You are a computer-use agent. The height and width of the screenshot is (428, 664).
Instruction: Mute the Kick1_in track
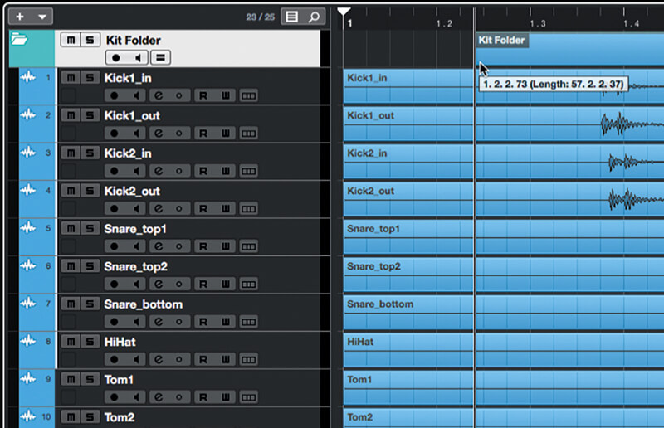[x=71, y=78]
